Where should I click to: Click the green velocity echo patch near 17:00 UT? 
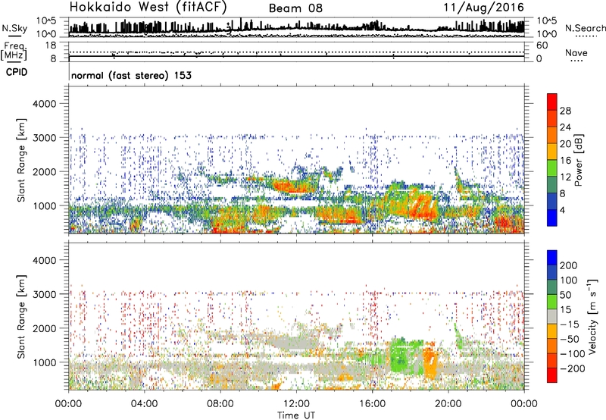[400, 356]
